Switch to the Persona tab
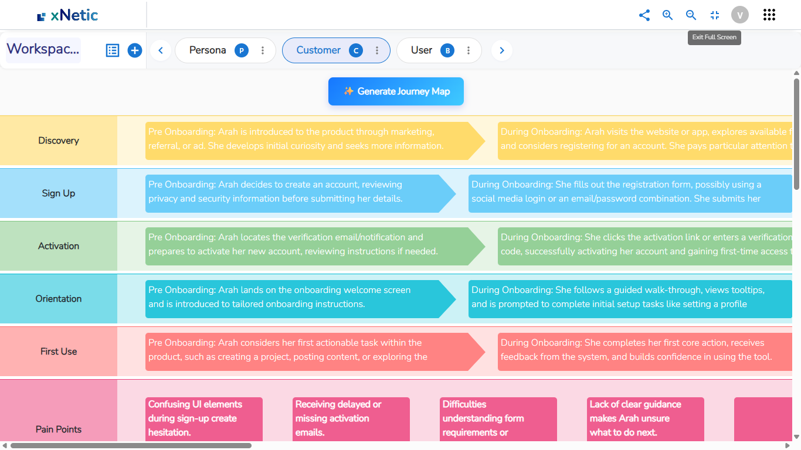The height and width of the screenshot is (450, 801). (x=208, y=50)
